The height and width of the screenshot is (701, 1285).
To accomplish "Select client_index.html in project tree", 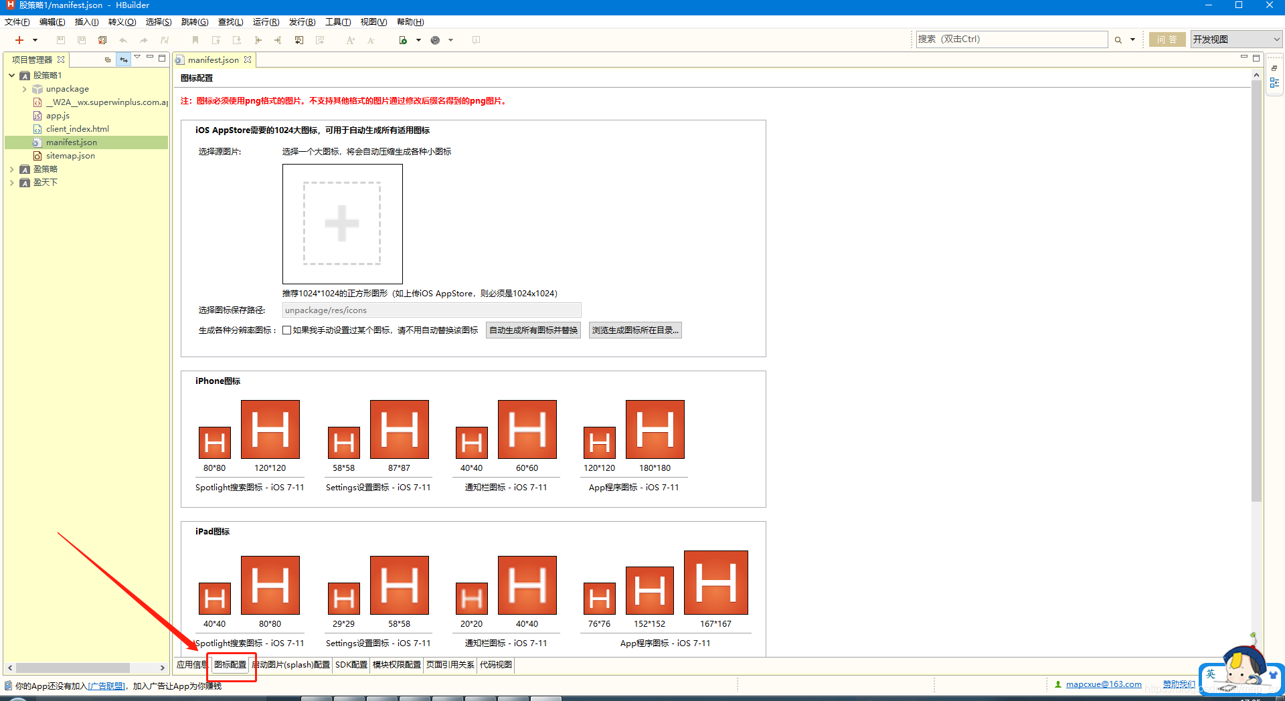I will (77, 129).
